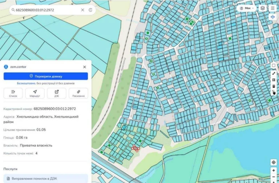Copy the Посилання link button
This screenshot has width=279, height=183.
click(78, 93)
